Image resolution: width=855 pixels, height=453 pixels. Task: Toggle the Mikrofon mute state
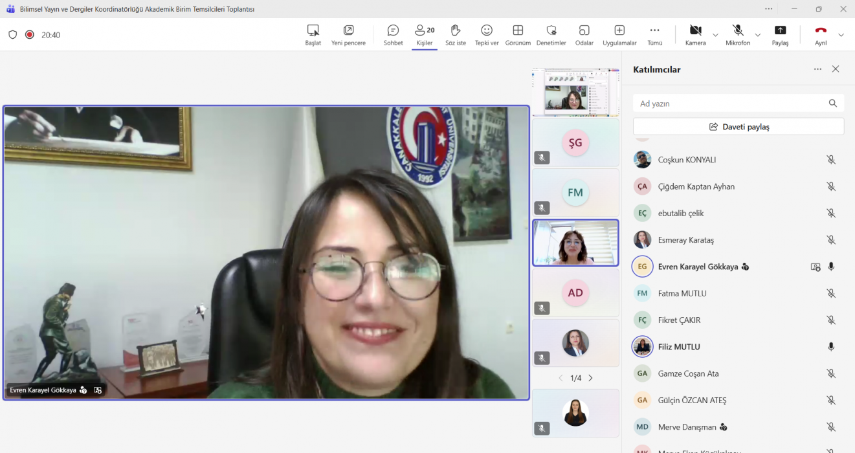(x=738, y=35)
